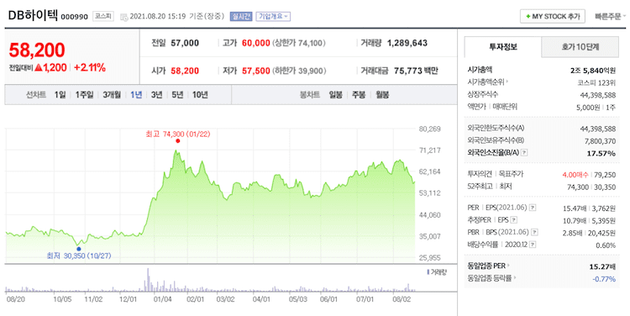
Task: Click the tall volume spike near 12/01
Action: pyautogui.click(x=148, y=279)
